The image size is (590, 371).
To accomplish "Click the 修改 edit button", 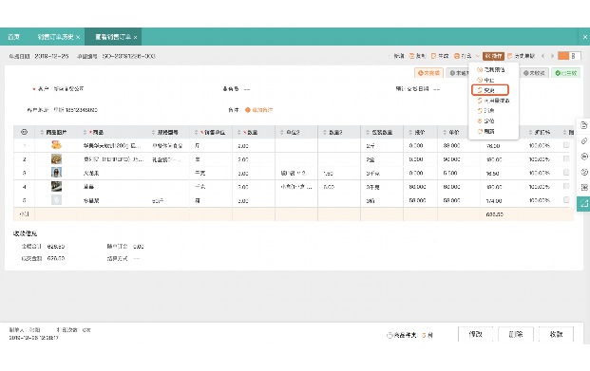I will point(475,334).
